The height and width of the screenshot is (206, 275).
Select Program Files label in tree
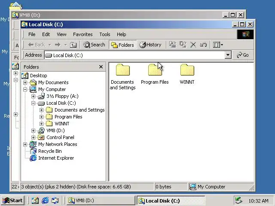68,117
